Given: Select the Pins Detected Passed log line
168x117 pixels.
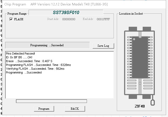Looking at the screenshot, I should [20, 54].
